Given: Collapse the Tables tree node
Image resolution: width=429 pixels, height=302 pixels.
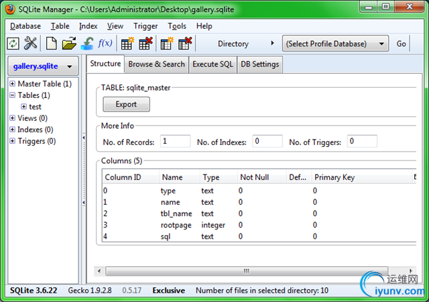Looking at the screenshot, I should 13,95.
